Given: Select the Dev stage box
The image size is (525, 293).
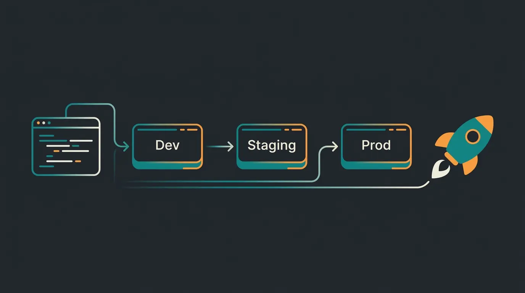Looking at the screenshot, I should pyautogui.click(x=167, y=146).
